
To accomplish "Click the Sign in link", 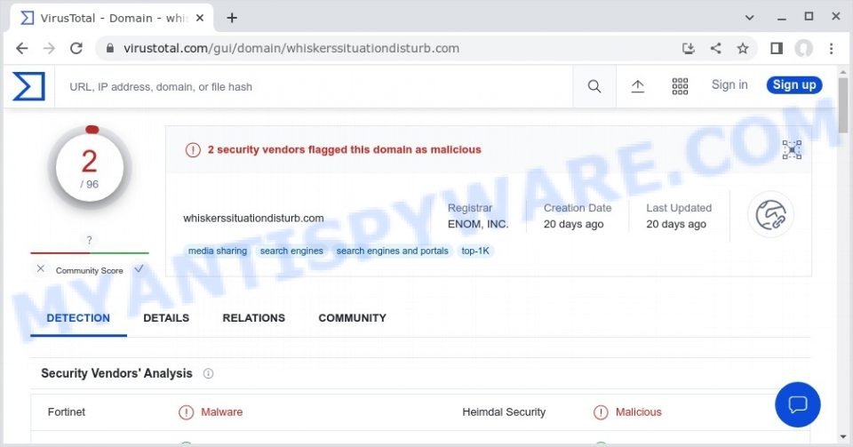I will pos(729,84).
